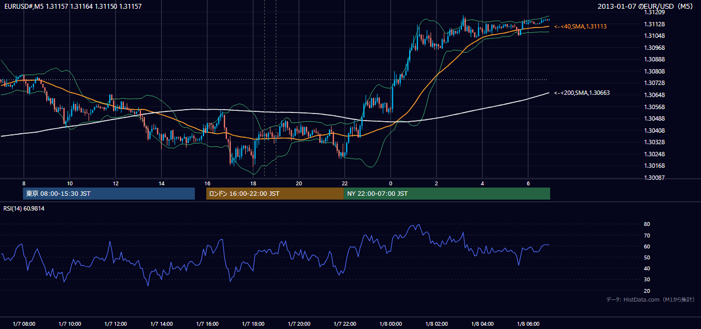Click RSI scale value 30

pyautogui.click(x=647, y=280)
